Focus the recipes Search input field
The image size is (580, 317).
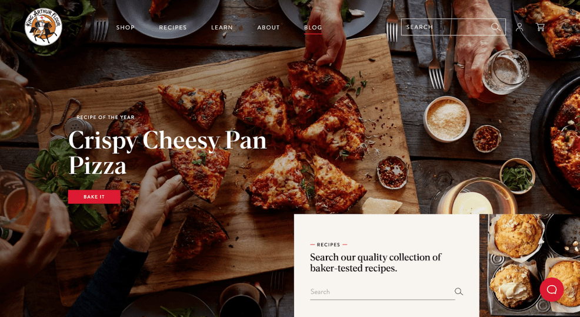pyautogui.click(x=382, y=292)
